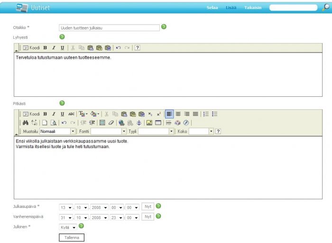Create new blank page in editor
Viewport: 332px width, 243px height.
(45, 122)
